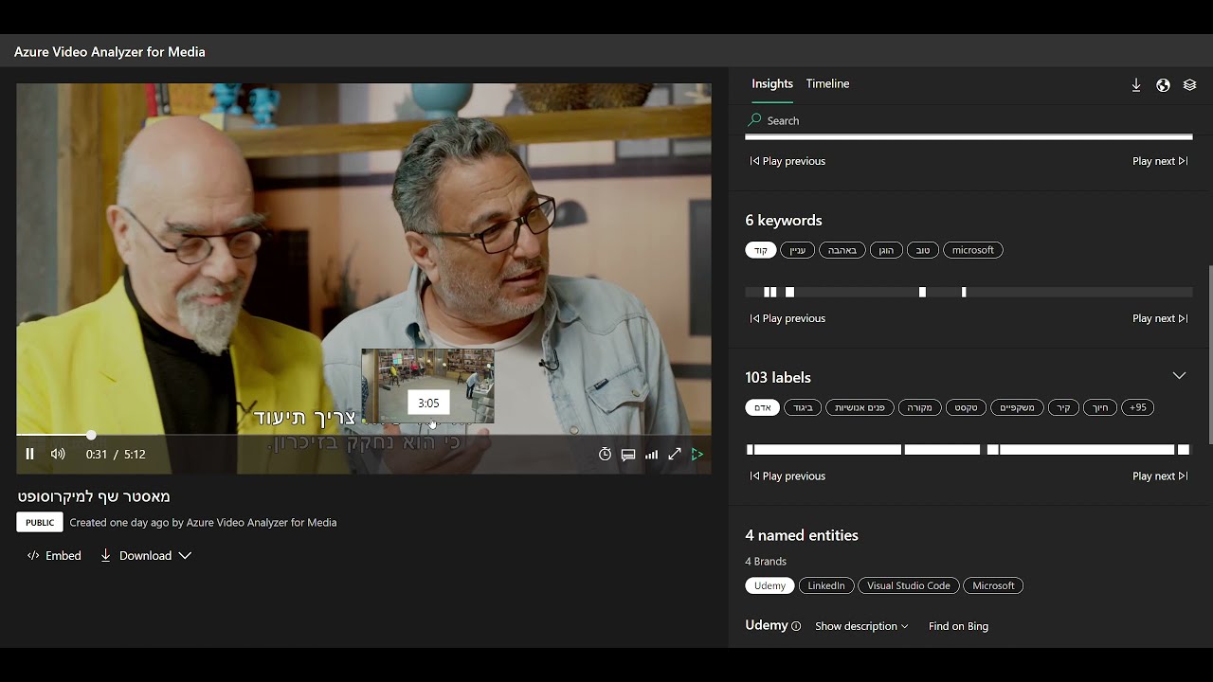
Task: Click the Azure Video Analyzer for Media title
Action: coord(110,52)
